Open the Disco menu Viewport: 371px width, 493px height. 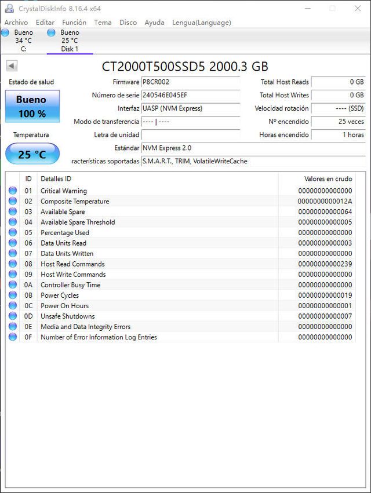pos(128,23)
